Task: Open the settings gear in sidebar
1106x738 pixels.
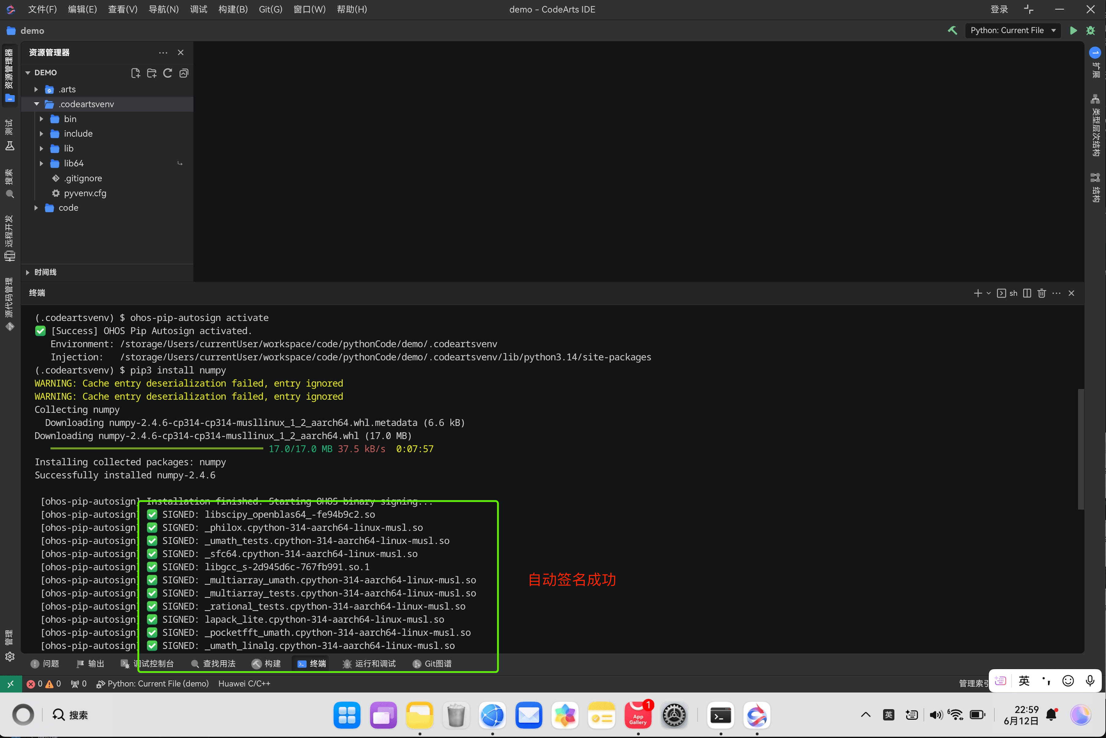Action: click(9, 656)
